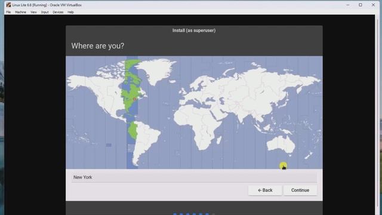Click the New York location field
This screenshot has width=382, height=215.
(194, 177)
